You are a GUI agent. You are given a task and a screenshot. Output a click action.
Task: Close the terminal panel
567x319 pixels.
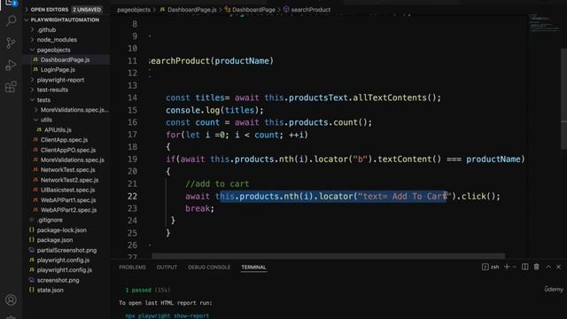tap(559, 267)
